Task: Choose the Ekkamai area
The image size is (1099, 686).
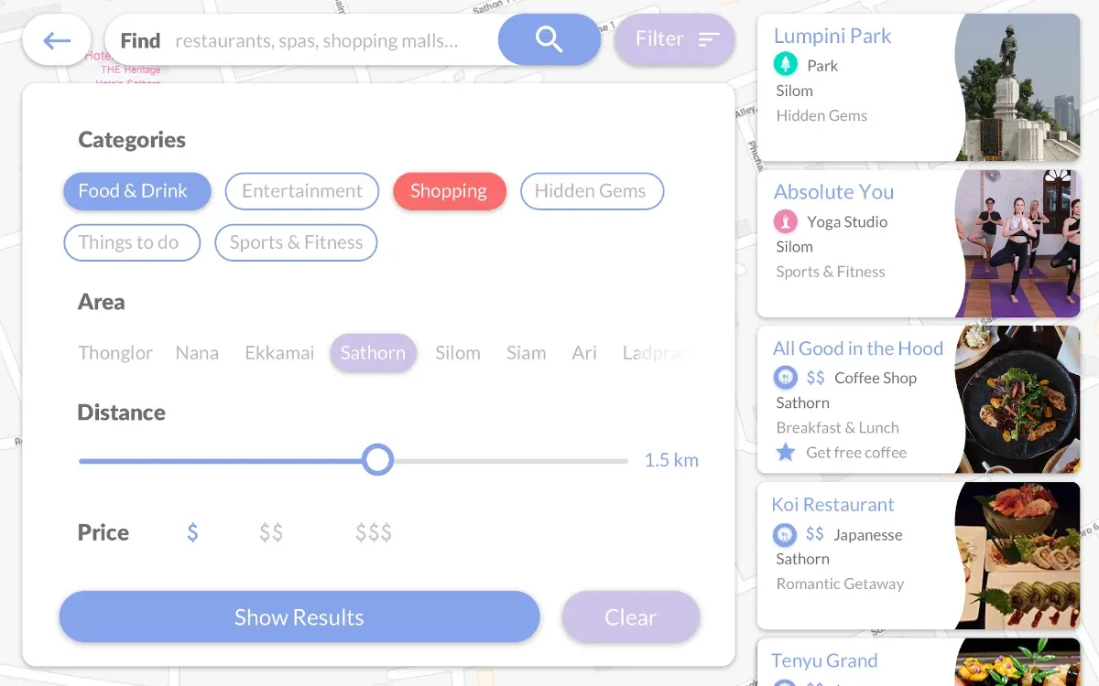Action: point(279,353)
